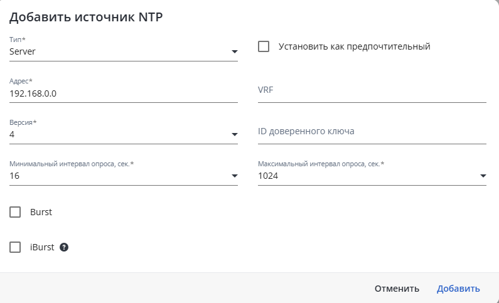
Task: Click the Добавить источник NTP dialog title
Action: (x=86, y=17)
